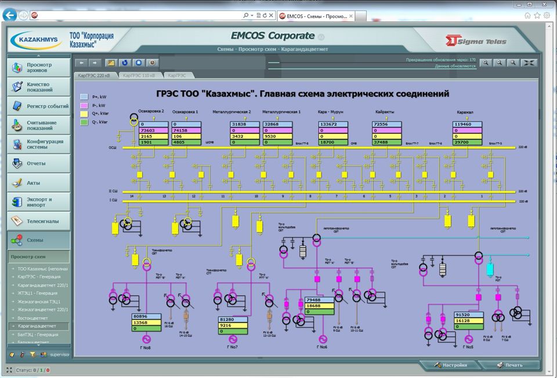Open the Телесигналы menu
Screen dimensions: 557x378
click(39, 221)
